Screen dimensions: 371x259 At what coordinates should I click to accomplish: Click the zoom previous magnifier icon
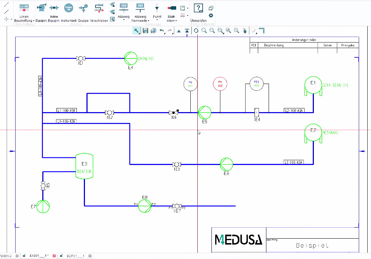click(x=228, y=31)
